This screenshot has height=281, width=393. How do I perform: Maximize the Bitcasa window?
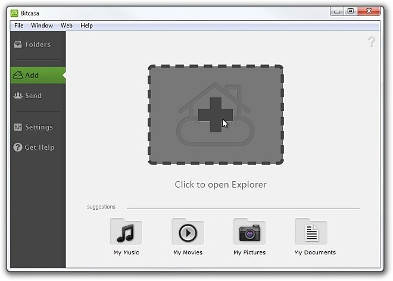point(351,11)
